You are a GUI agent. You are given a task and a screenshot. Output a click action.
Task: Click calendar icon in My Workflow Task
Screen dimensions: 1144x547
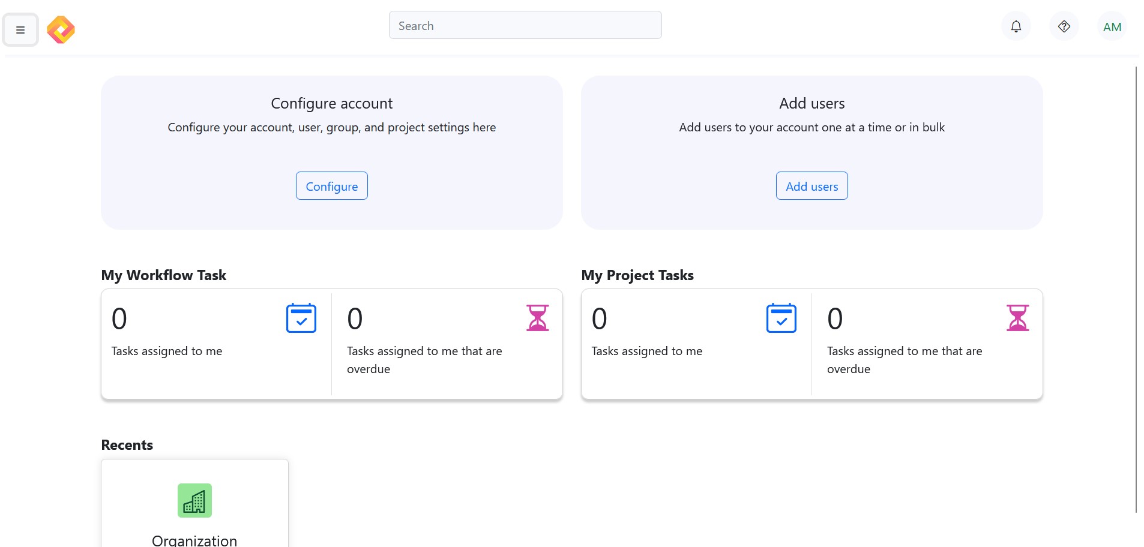pyautogui.click(x=301, y=318)
